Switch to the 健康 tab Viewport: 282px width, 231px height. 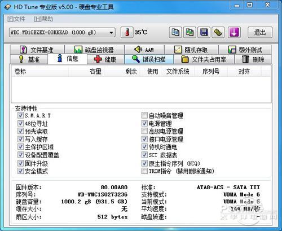tap(105, 59)
